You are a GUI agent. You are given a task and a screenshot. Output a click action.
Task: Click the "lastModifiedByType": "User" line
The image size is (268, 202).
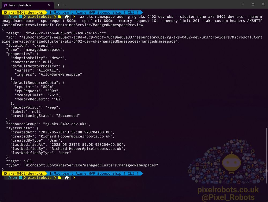(x=41, y=153)
